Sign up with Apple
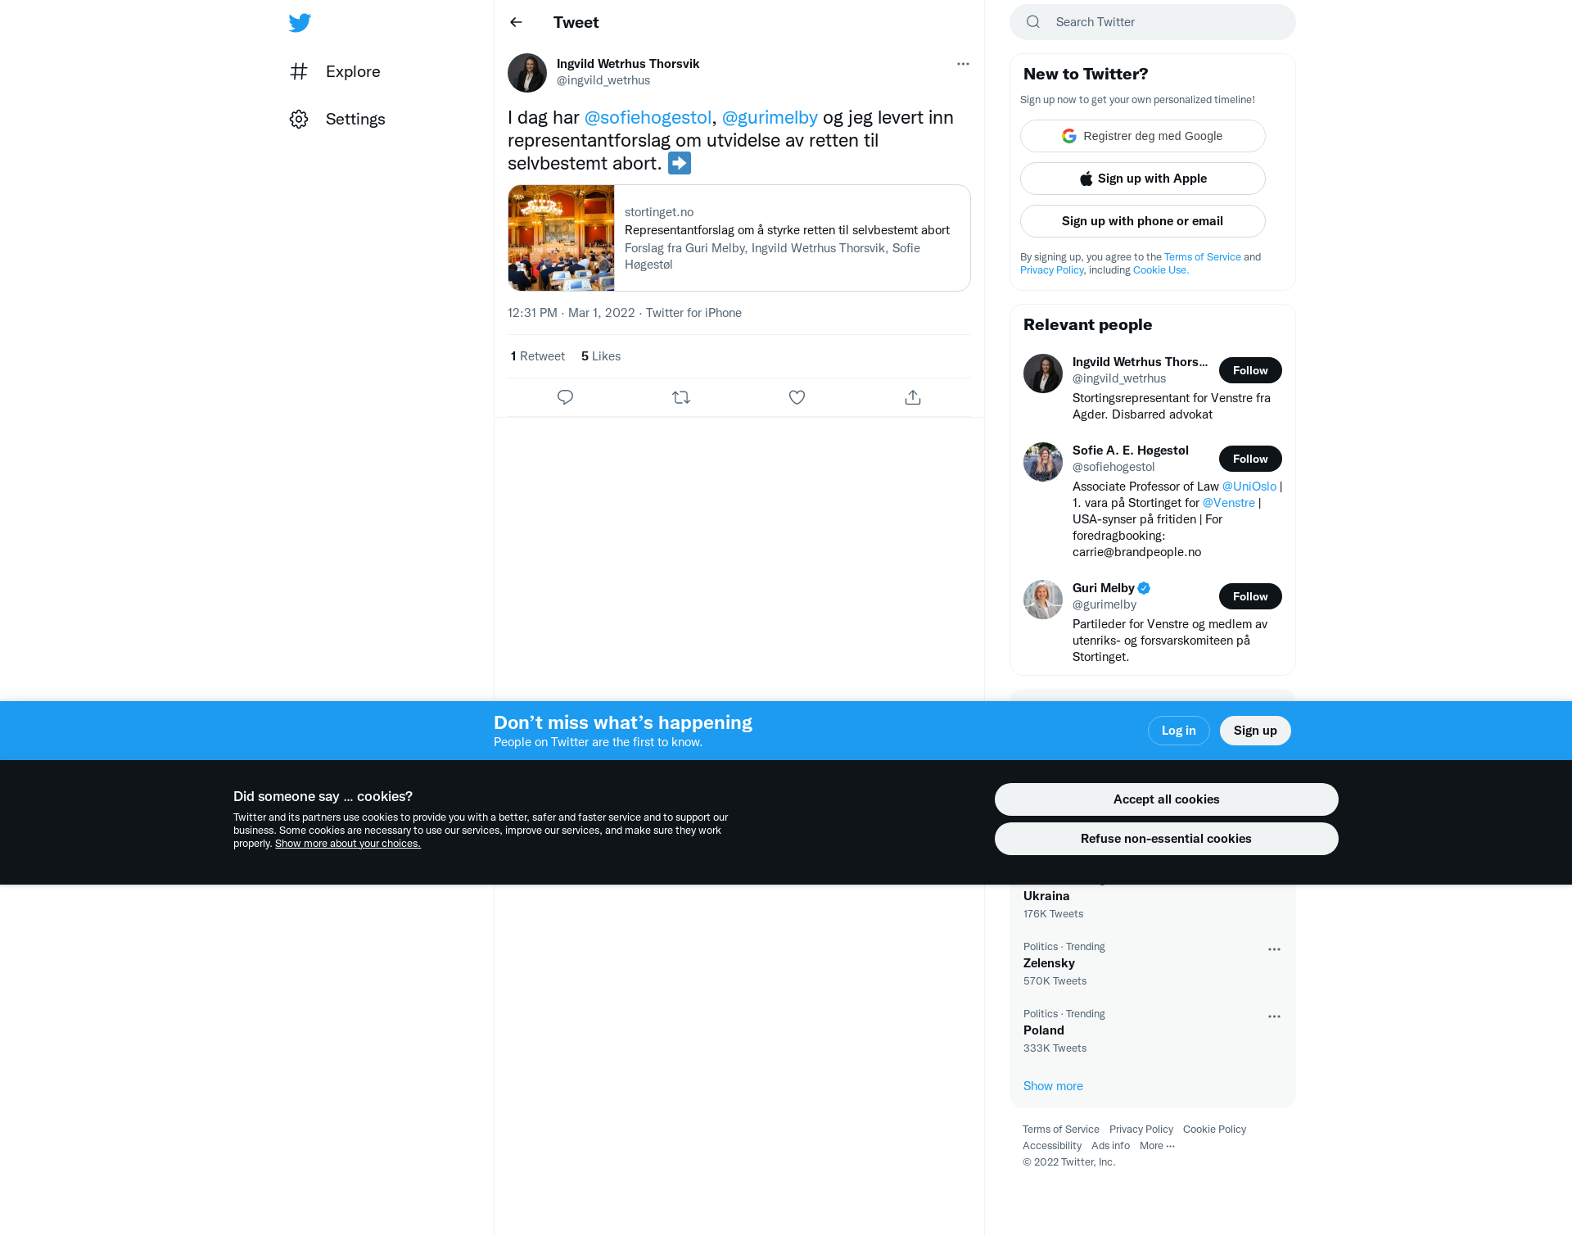 [1143, 179]
